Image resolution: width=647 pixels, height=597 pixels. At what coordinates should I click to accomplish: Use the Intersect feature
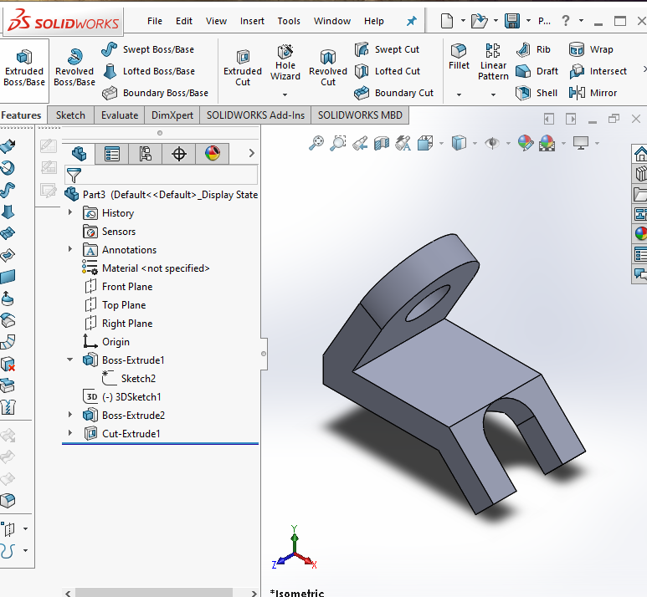click(x=598, y=71)
